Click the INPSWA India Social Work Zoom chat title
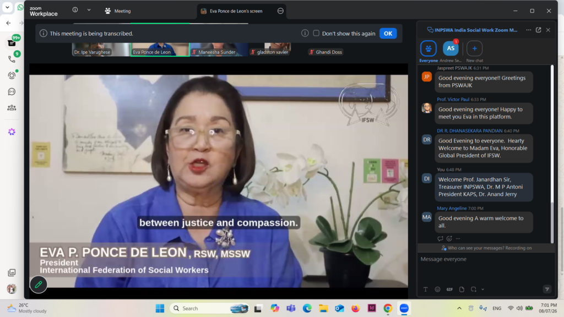Screen dimensions: 564x317 (475, 30)
